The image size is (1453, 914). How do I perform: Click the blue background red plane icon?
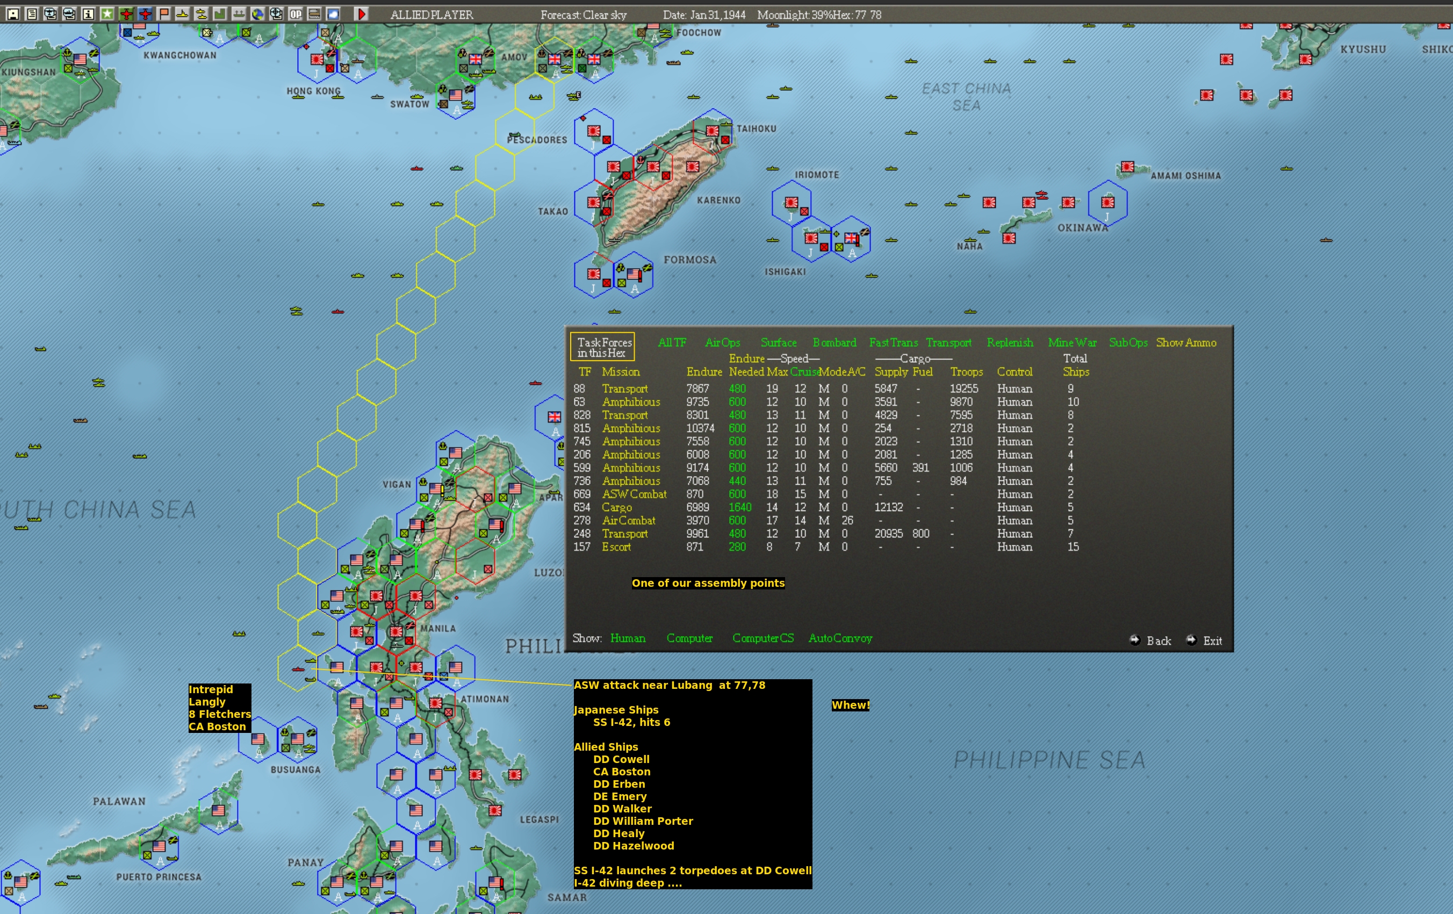145,14
